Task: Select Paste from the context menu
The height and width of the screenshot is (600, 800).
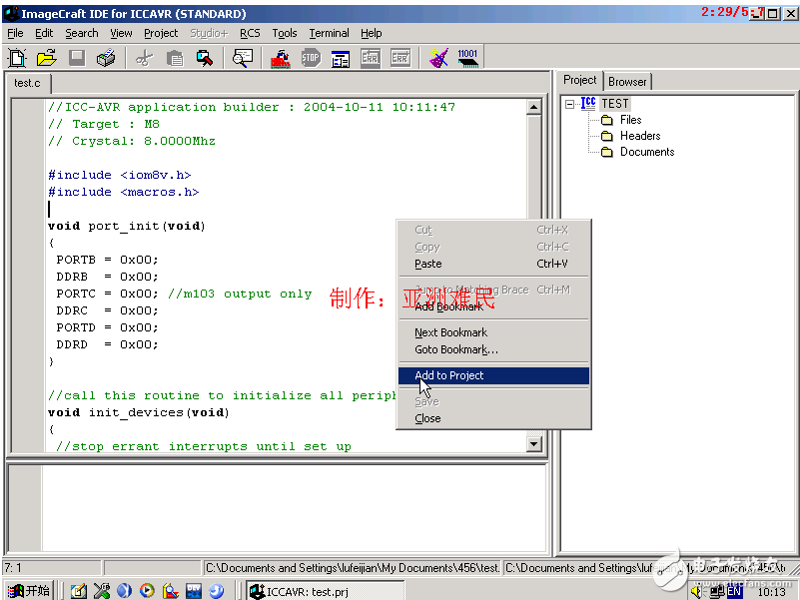Action: [428, 264]
